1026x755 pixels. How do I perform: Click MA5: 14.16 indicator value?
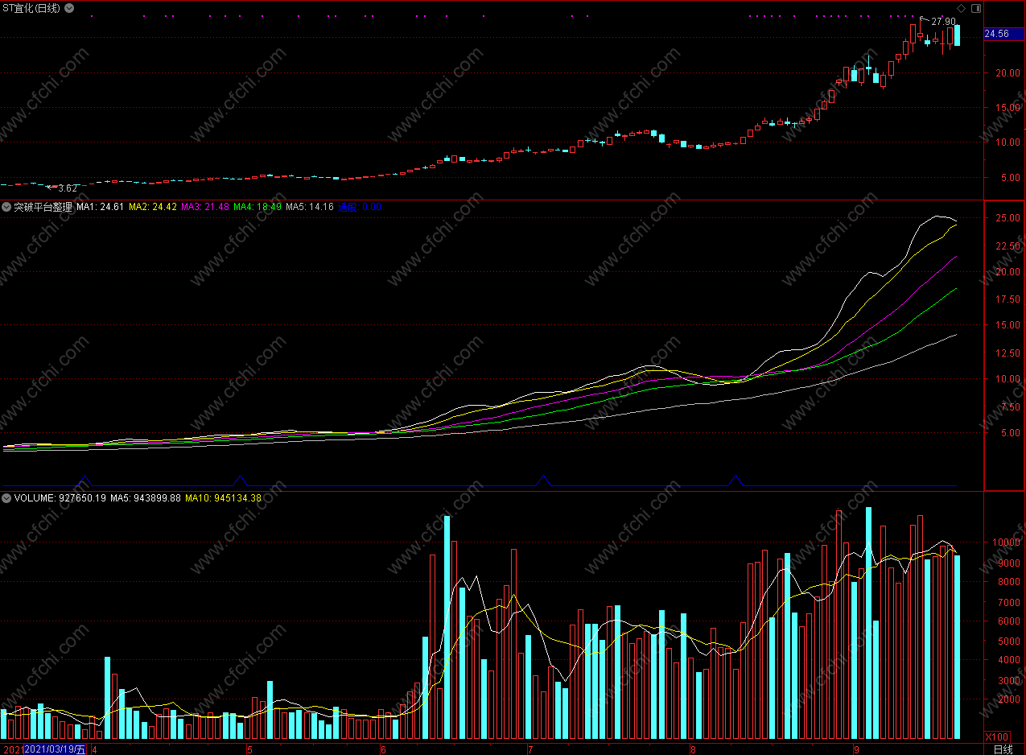tap(310, 207)
